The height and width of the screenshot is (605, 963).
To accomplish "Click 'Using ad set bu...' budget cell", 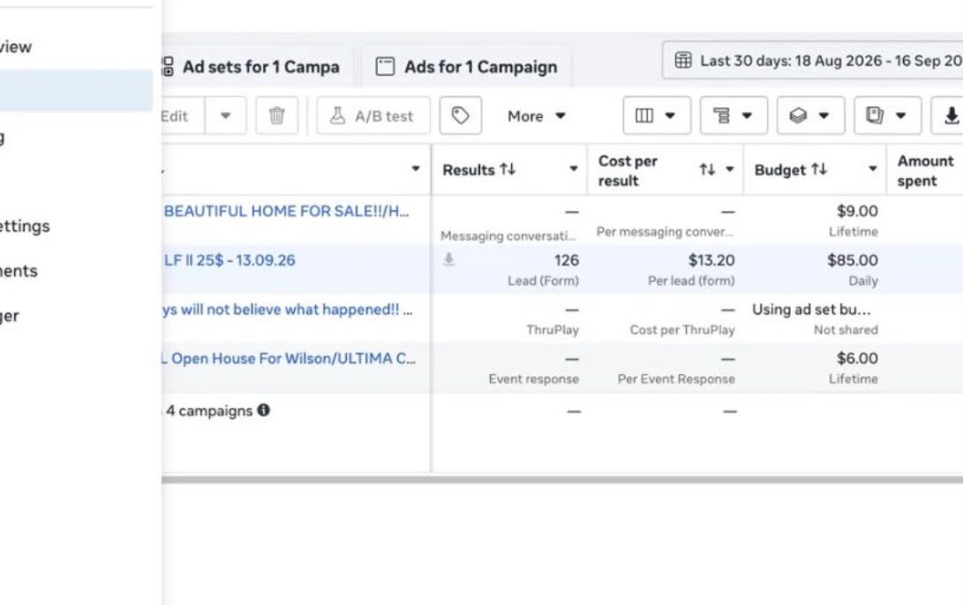I will click(x=811, y=310).
